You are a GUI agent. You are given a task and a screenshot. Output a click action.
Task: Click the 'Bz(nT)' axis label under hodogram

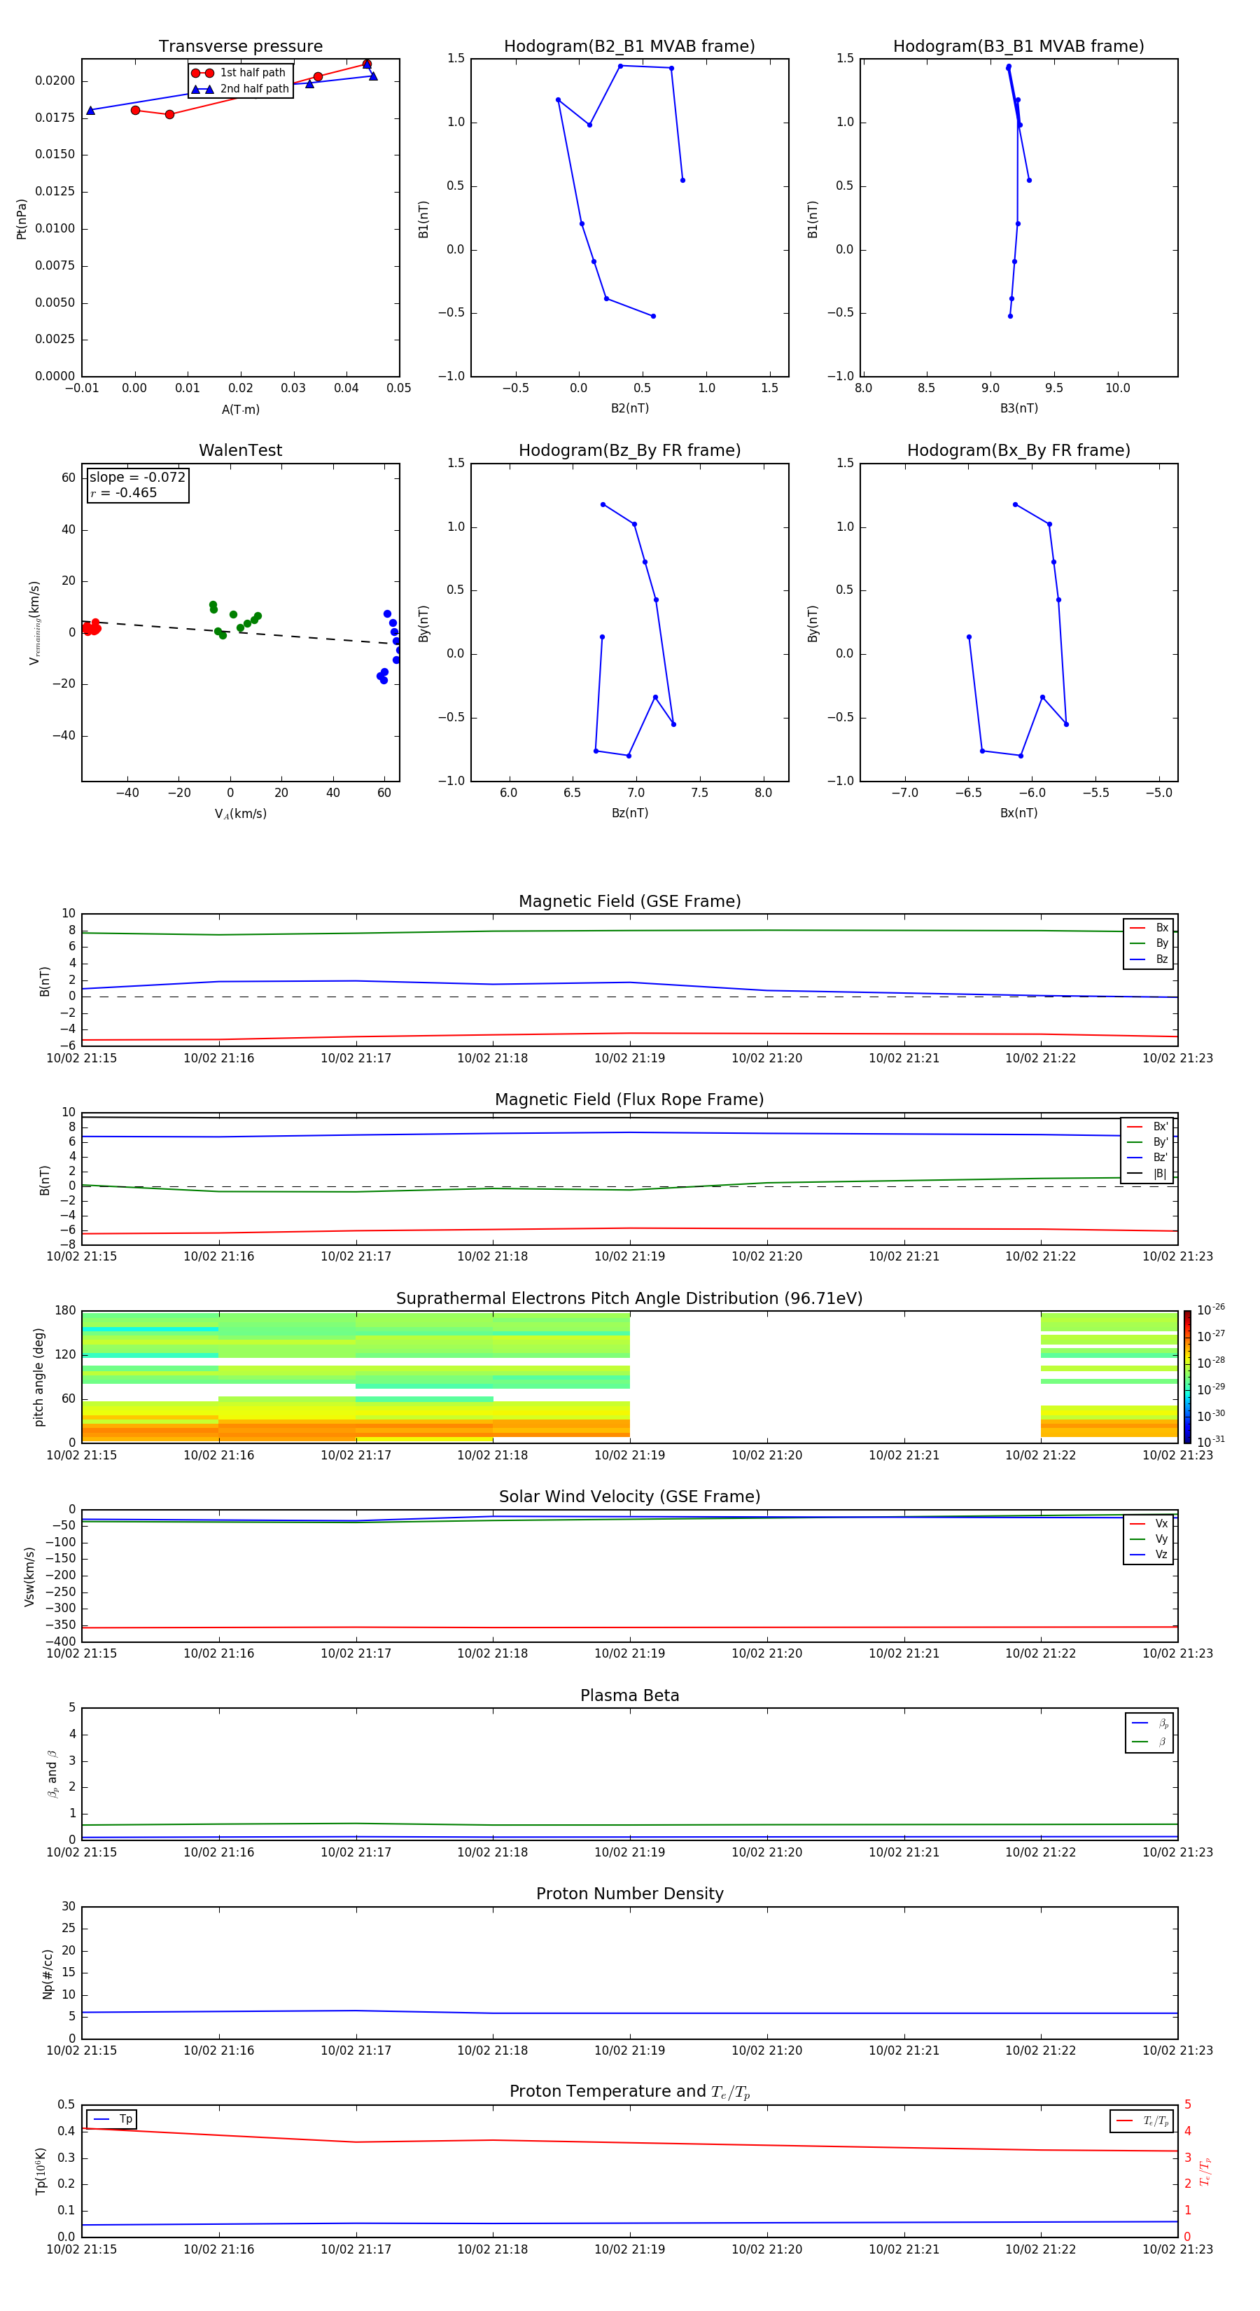coord(629,813)
